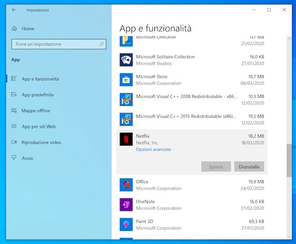Viewport: 296px width, 244px height.
Task: Click the app list vertical scrollbar
Action: 290,160
